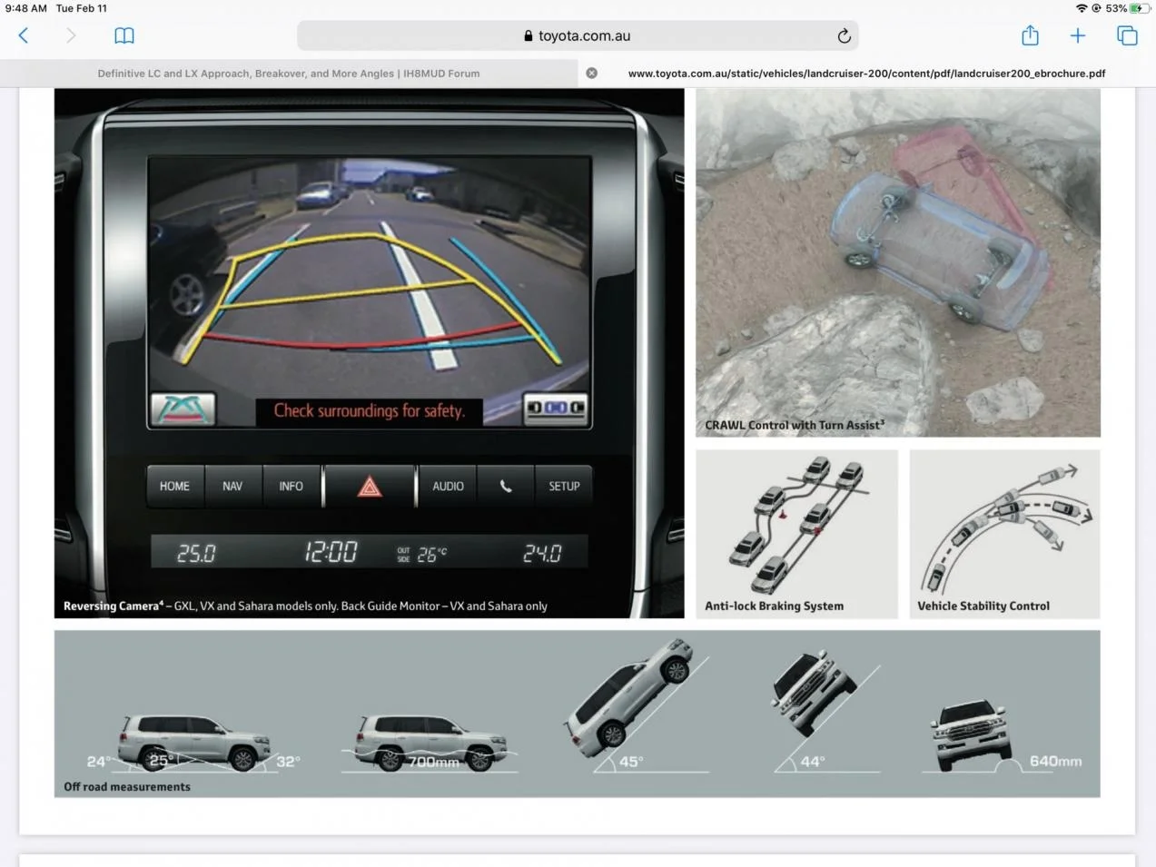The image size is (1156, 867).
Task: Click the red hazard triangle button
Action: [370, 488]
